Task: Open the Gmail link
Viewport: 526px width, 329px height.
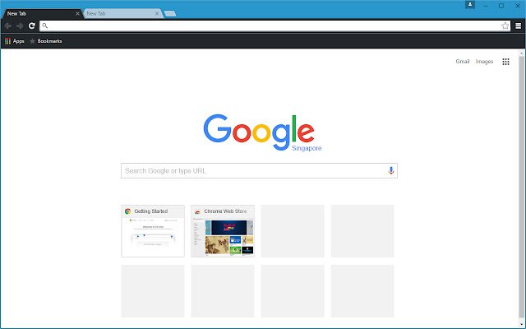Action: point(462,62)
